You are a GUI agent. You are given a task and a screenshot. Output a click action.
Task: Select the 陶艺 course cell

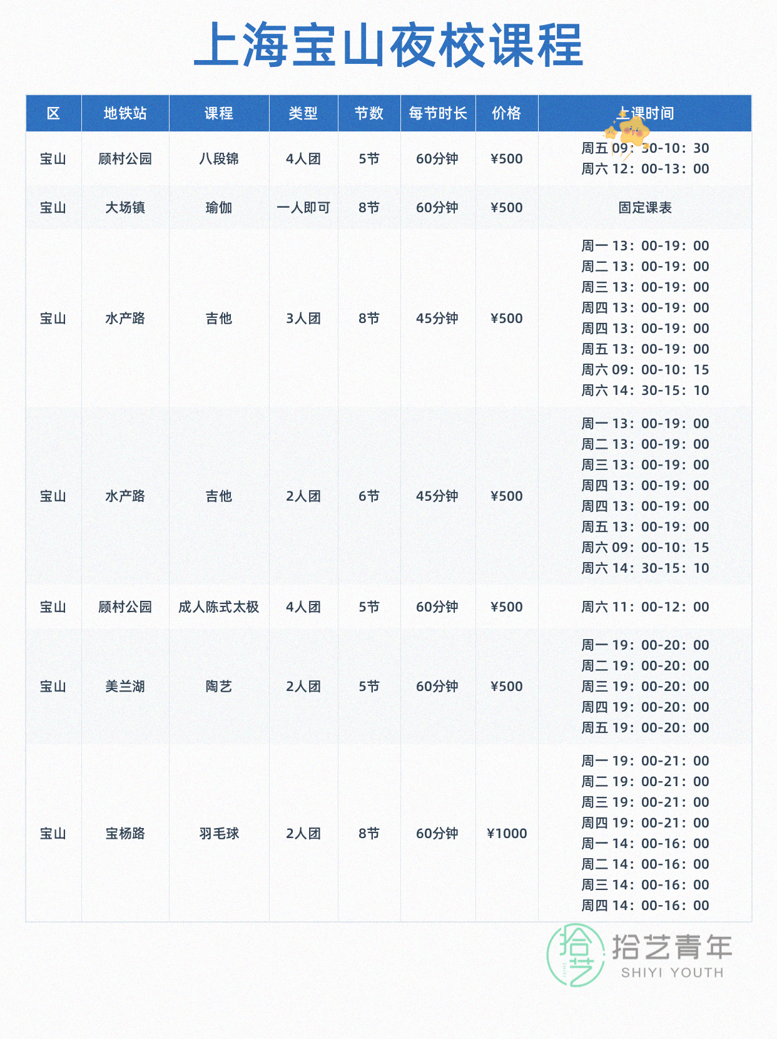click(219, 687)
